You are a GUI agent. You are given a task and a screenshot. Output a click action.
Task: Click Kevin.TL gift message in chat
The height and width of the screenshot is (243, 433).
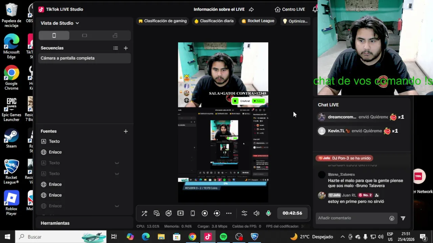(358, 131)
